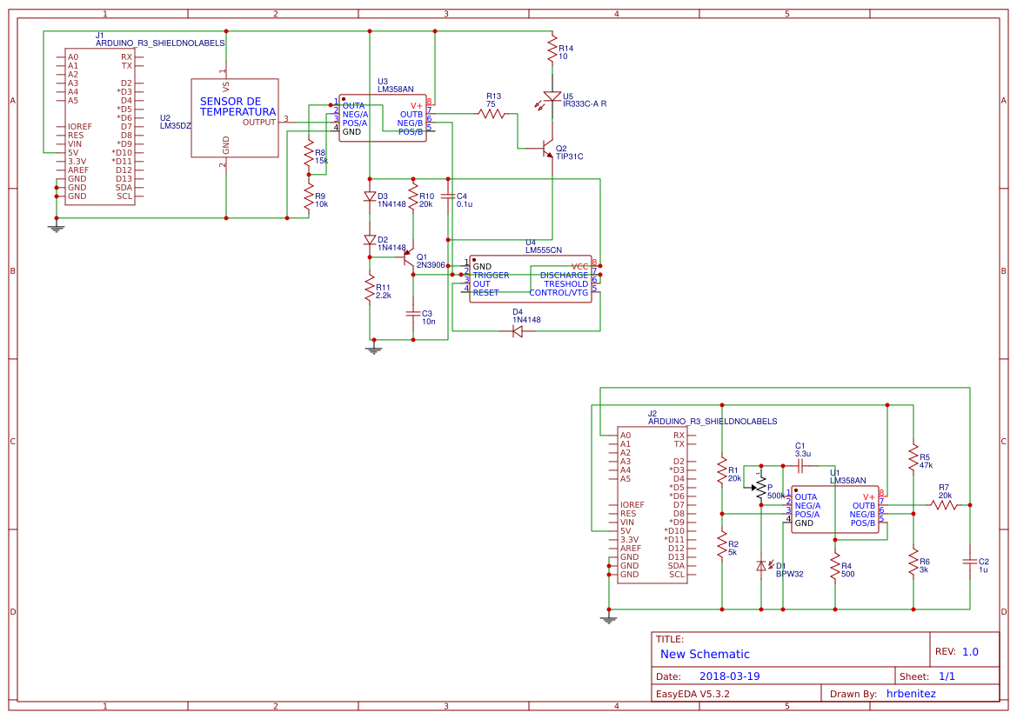Select the drawn by name hrbenitez
1017x719 pixels.
click(911, 694)
